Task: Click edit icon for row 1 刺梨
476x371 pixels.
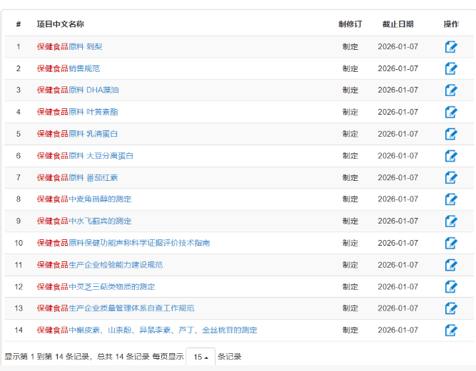Action: pyautogui.click(x=451, y=47)
